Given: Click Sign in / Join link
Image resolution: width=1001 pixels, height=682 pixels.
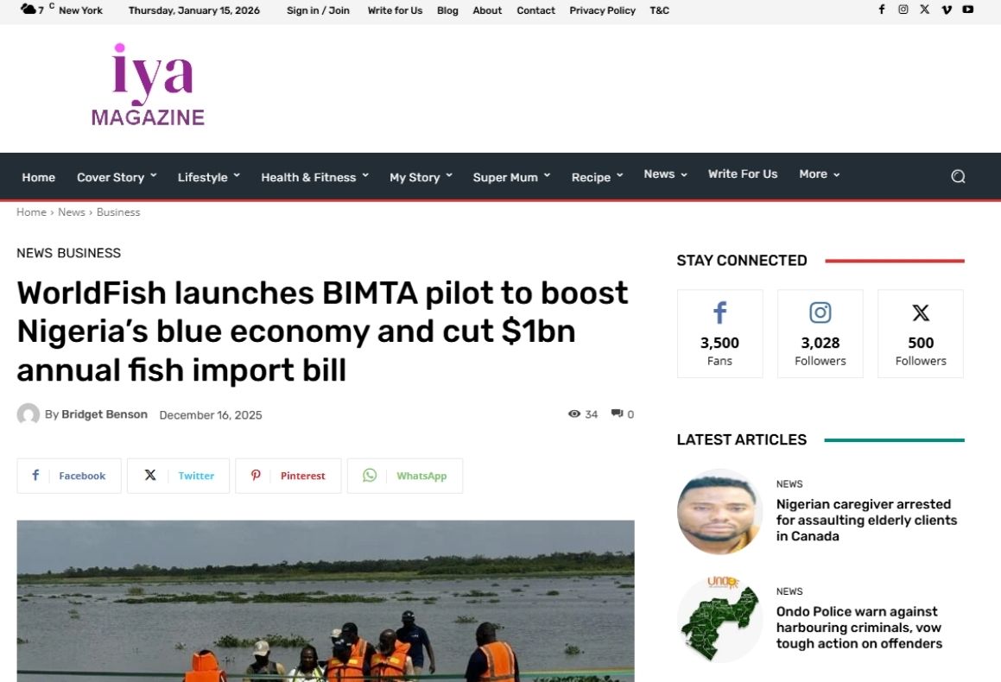Looking at the screenshot, I should tap(318, 10).
